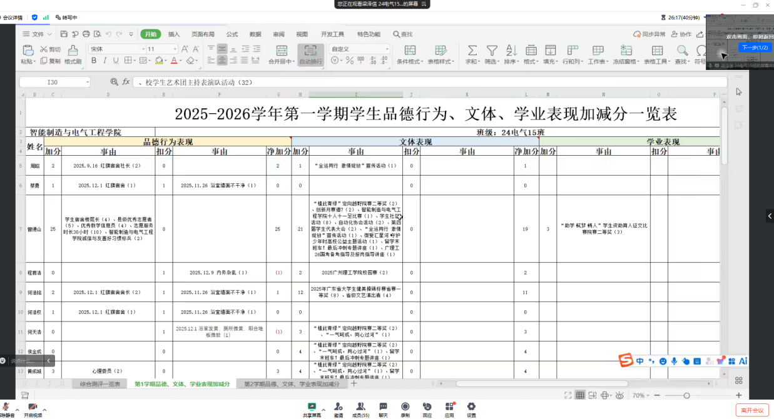This screenshot has height=419, width=774.
Task: Open the 综合测评一览表 sheet tab
Action: tap(99, 384)
